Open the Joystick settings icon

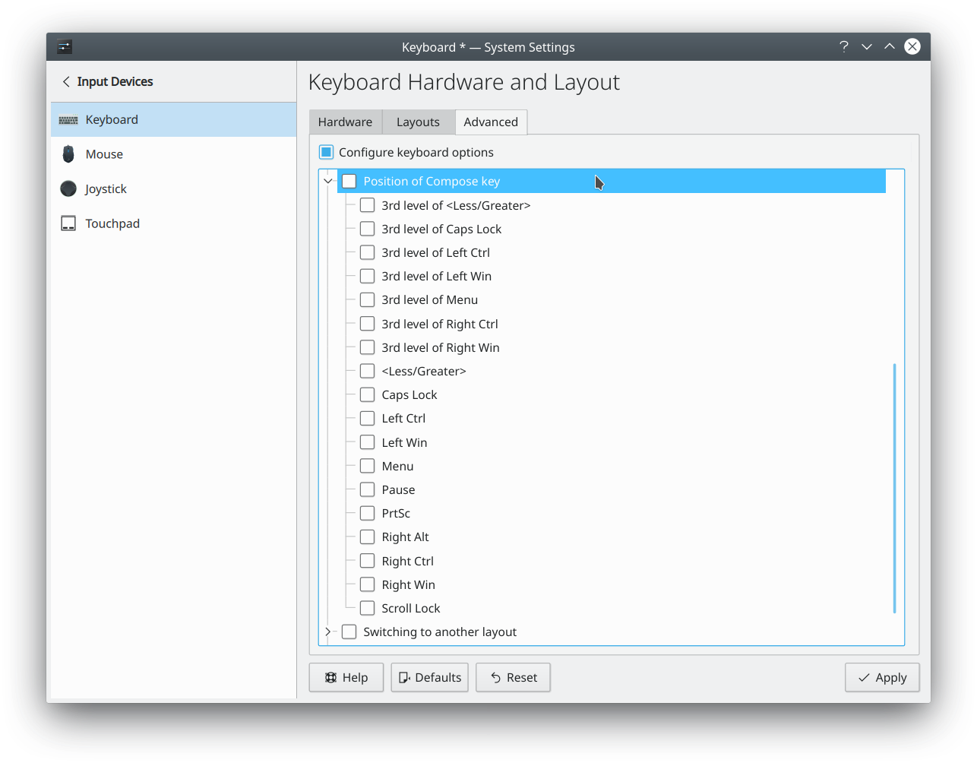pyautogui.click(x=68, y=188)
